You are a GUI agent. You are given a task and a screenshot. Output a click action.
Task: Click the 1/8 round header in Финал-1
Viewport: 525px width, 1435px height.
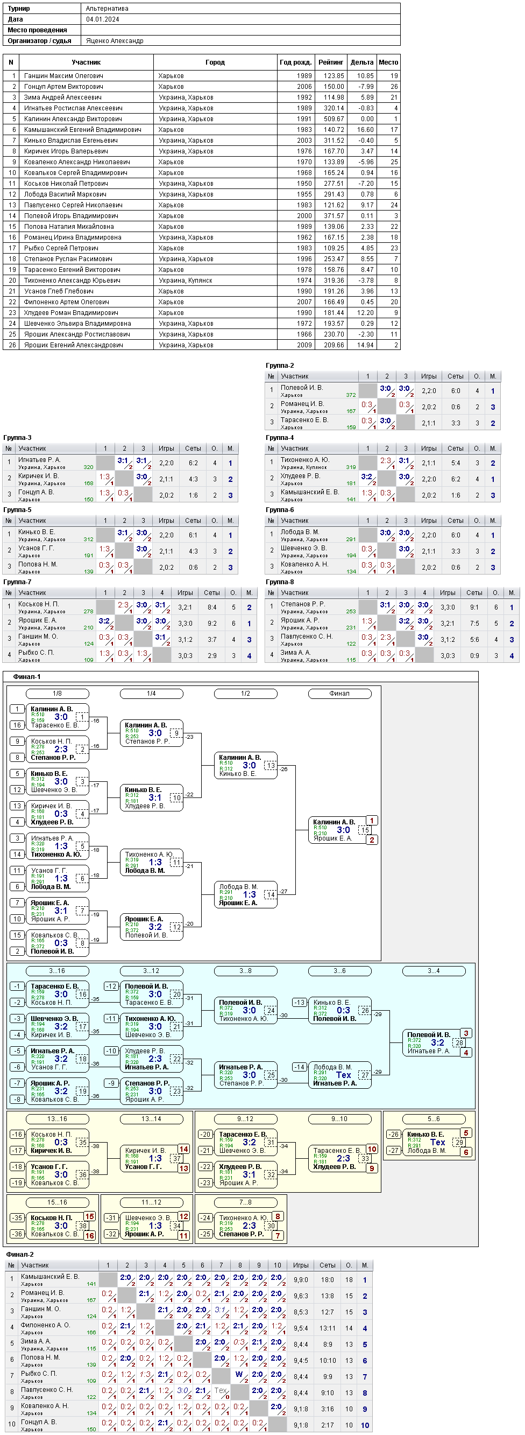point(58,694)
